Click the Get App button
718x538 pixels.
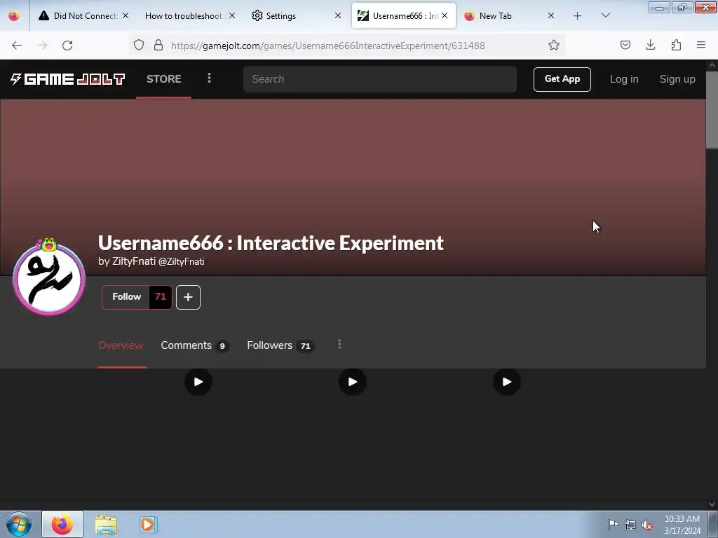(562, 79)
